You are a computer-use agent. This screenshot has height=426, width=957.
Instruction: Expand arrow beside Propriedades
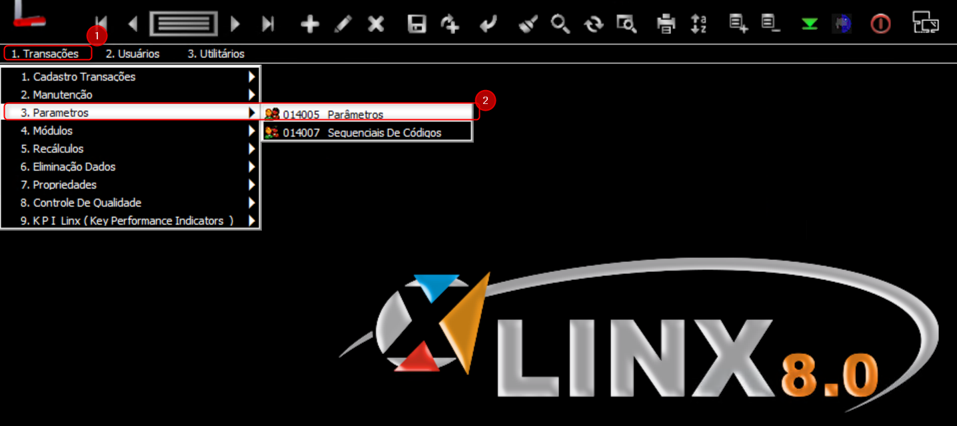pos(252,185)
